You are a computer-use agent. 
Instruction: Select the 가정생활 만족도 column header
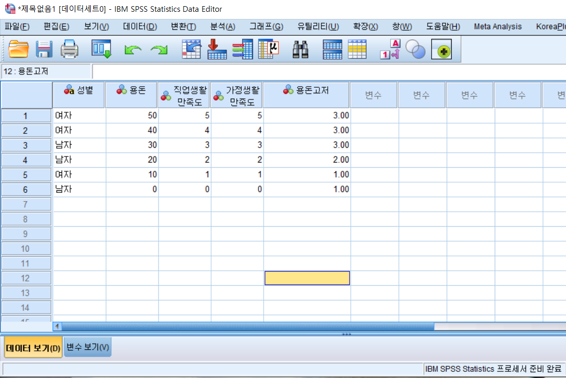(x=236, y=95)
